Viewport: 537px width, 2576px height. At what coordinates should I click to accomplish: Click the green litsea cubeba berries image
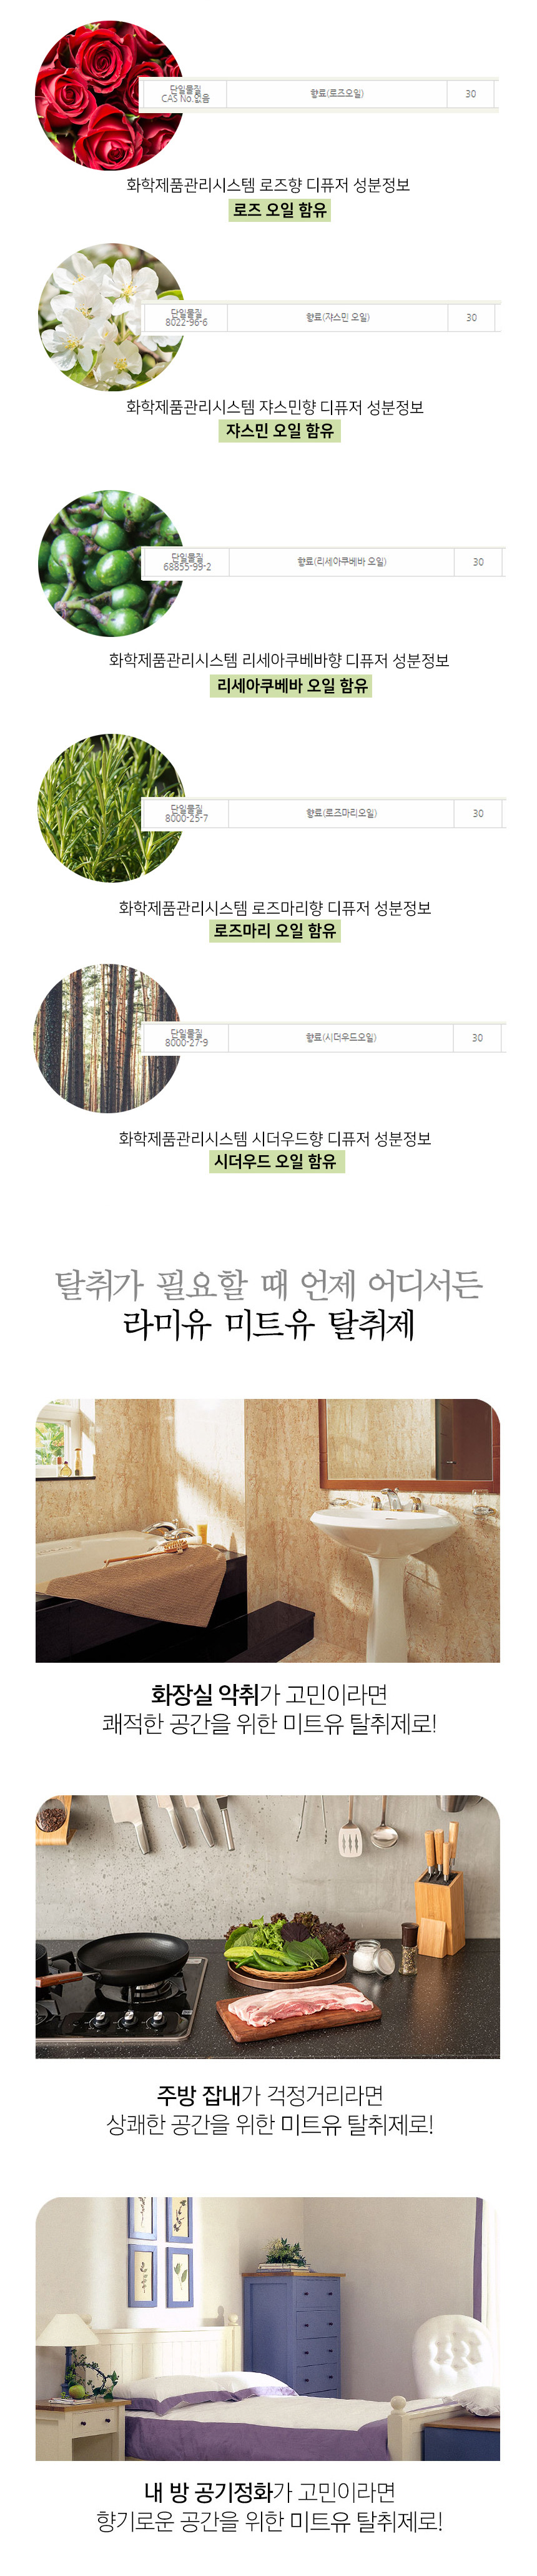[111, 563]
